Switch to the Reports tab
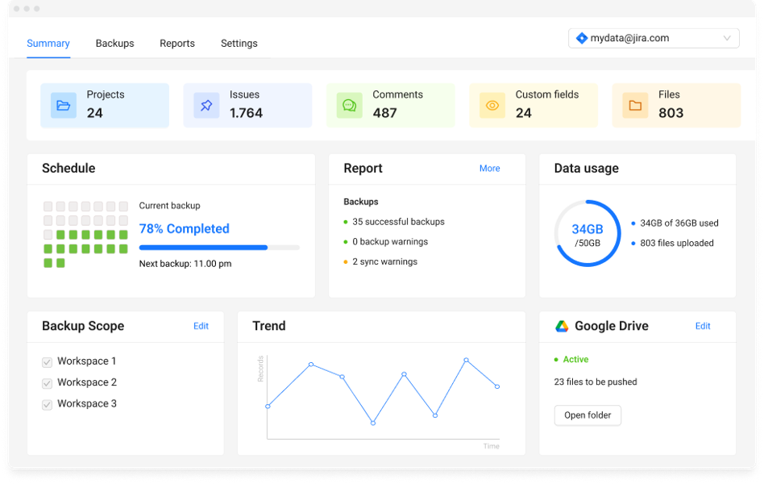This screenshot has height=484, width=764. pos(177,44)
